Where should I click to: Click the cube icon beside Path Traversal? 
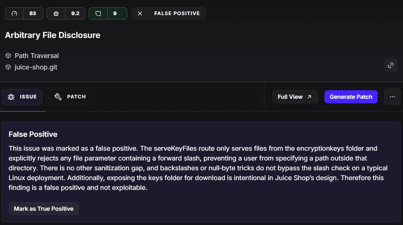click(8, 56)
